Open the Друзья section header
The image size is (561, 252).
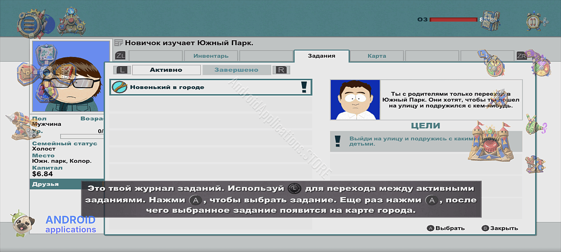point(66,184)
